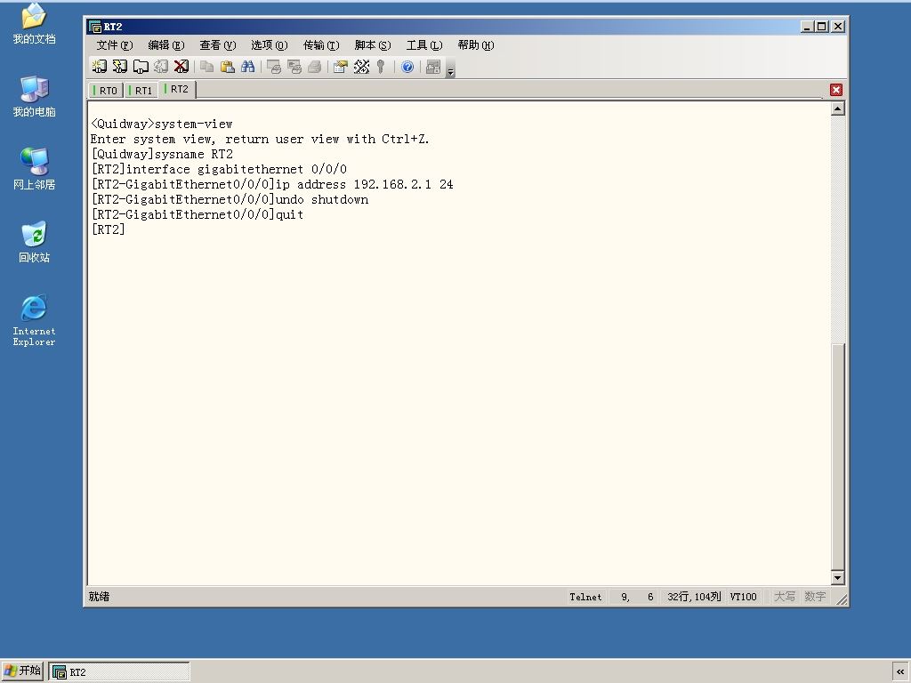Click the 大写 caps lock indicator

[x=785, y=597]
